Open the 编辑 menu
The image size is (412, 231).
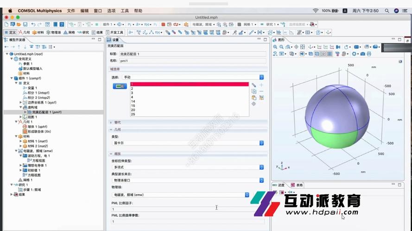[84, 11]
